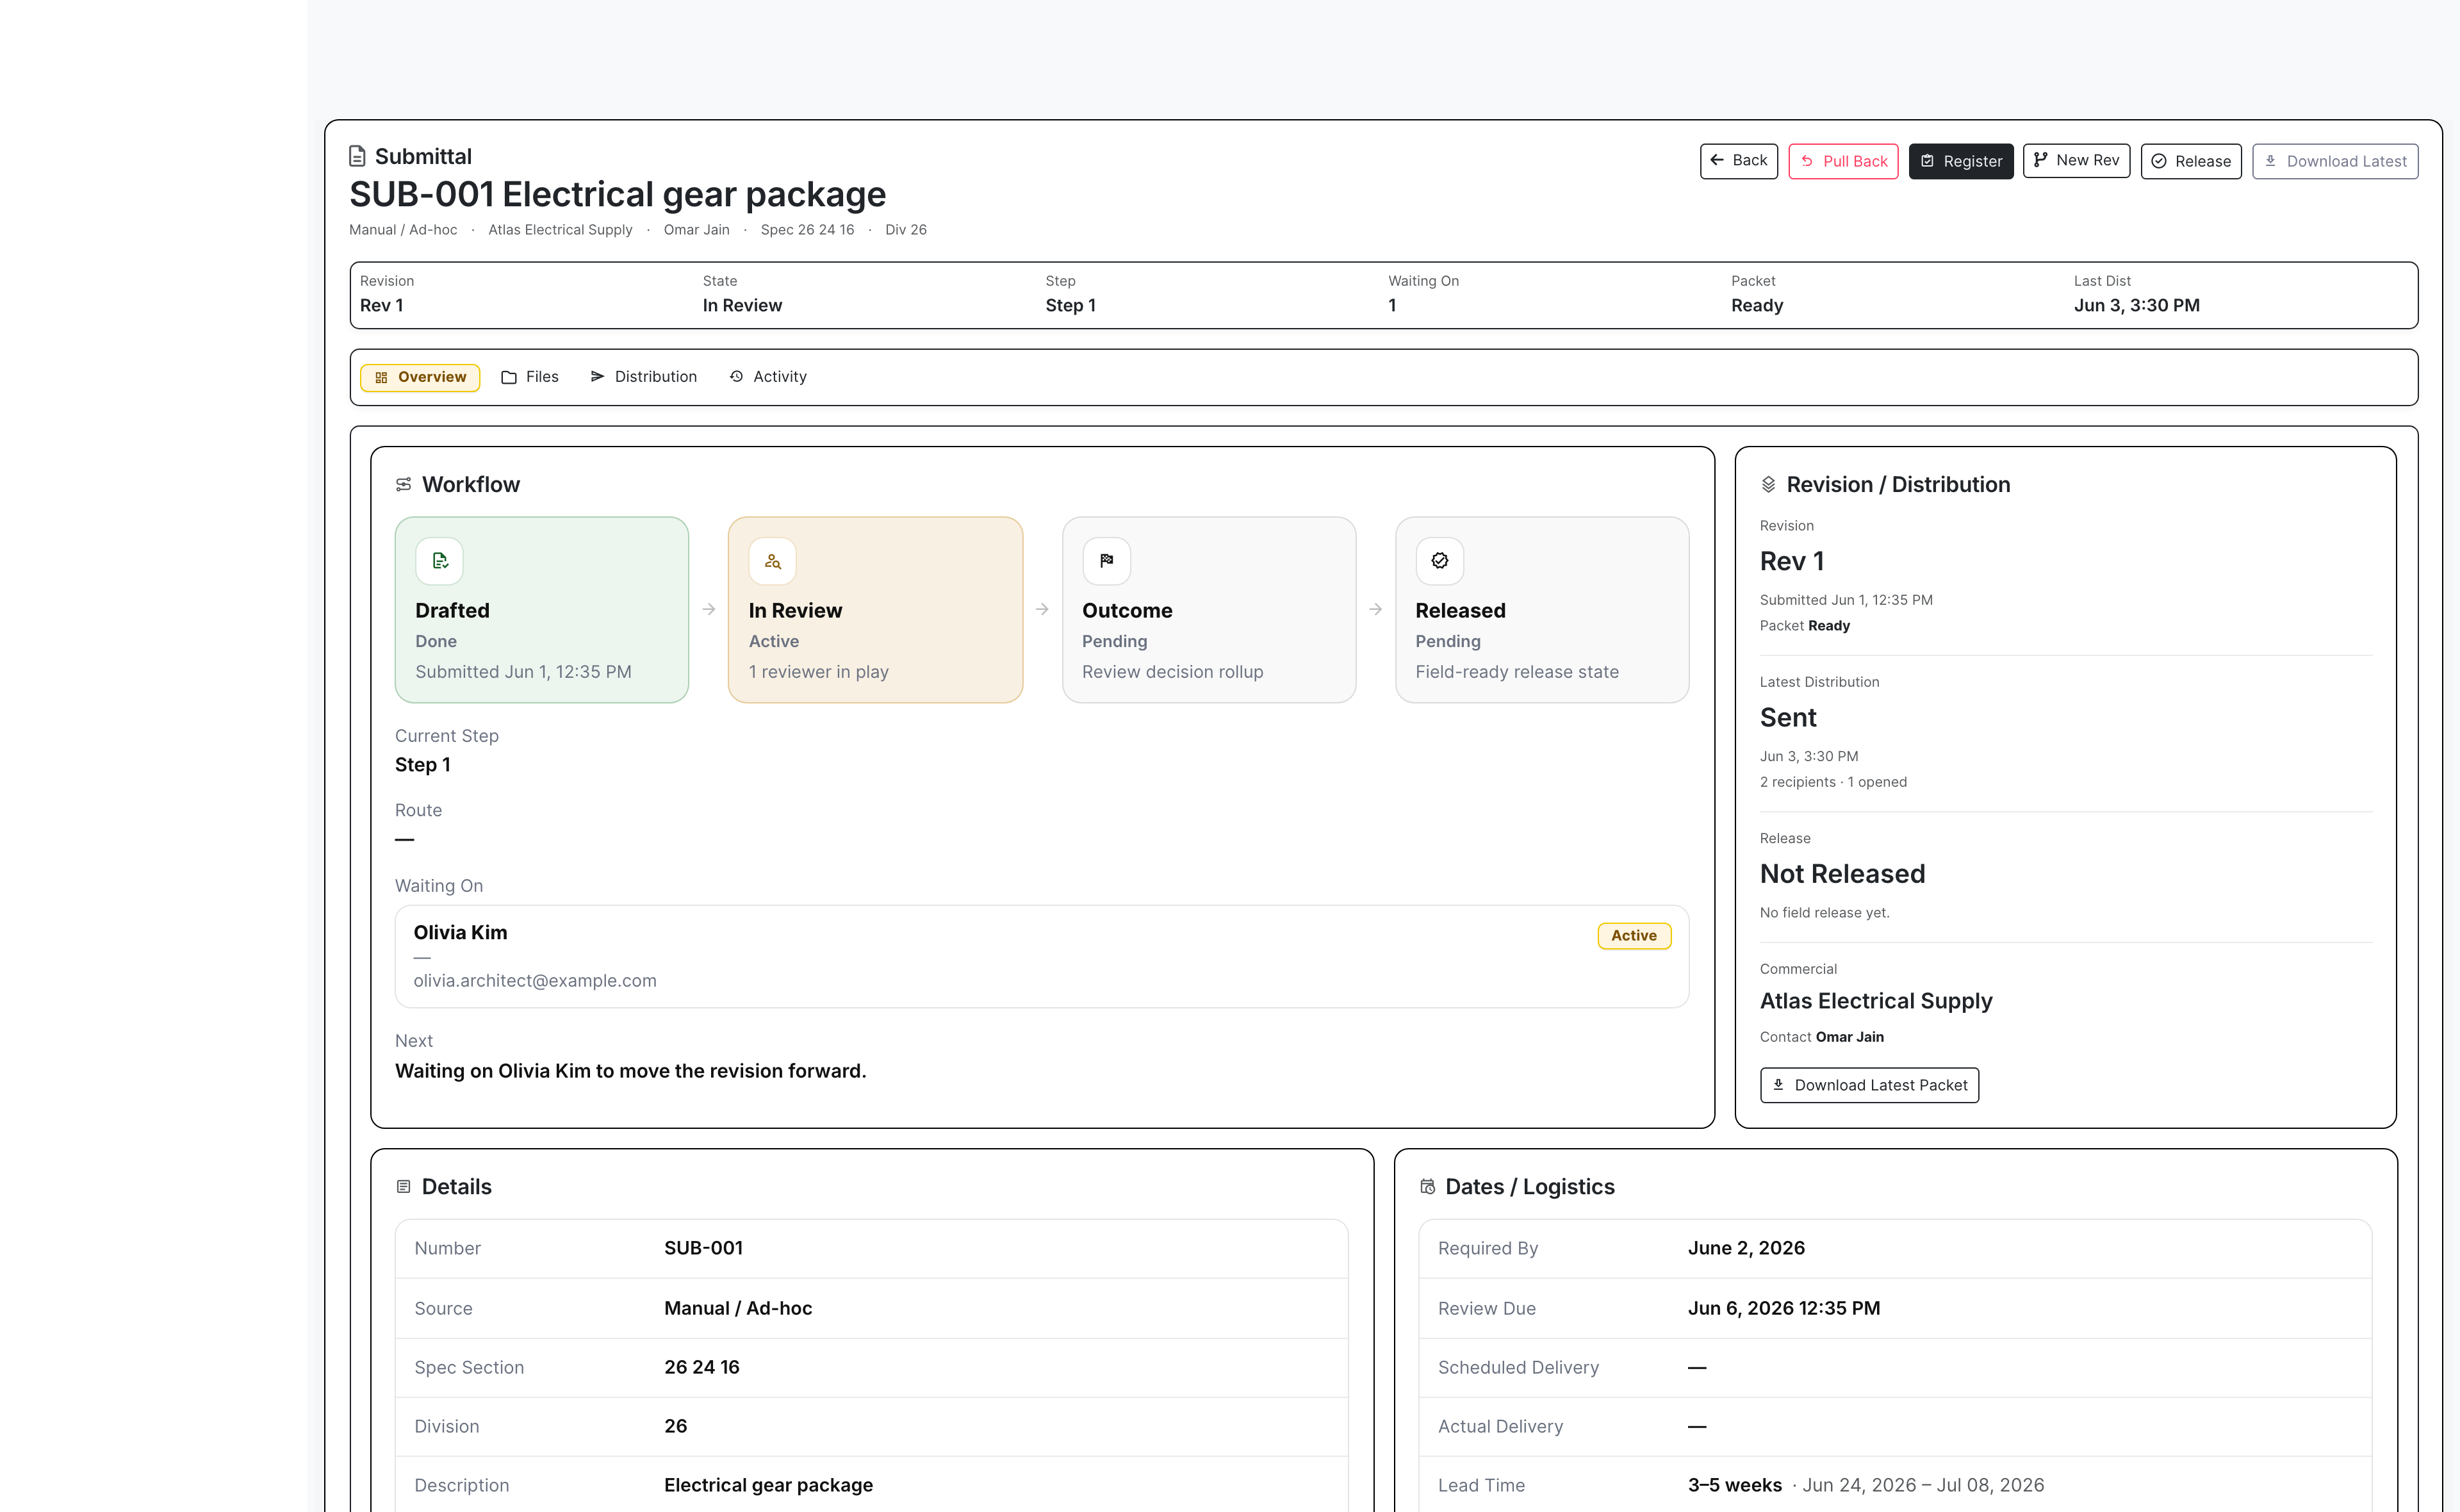The width and height of the screenshot is (2460, 1512).
Task: Select the Drafted workflow card
Action: [x=542, y=610]
